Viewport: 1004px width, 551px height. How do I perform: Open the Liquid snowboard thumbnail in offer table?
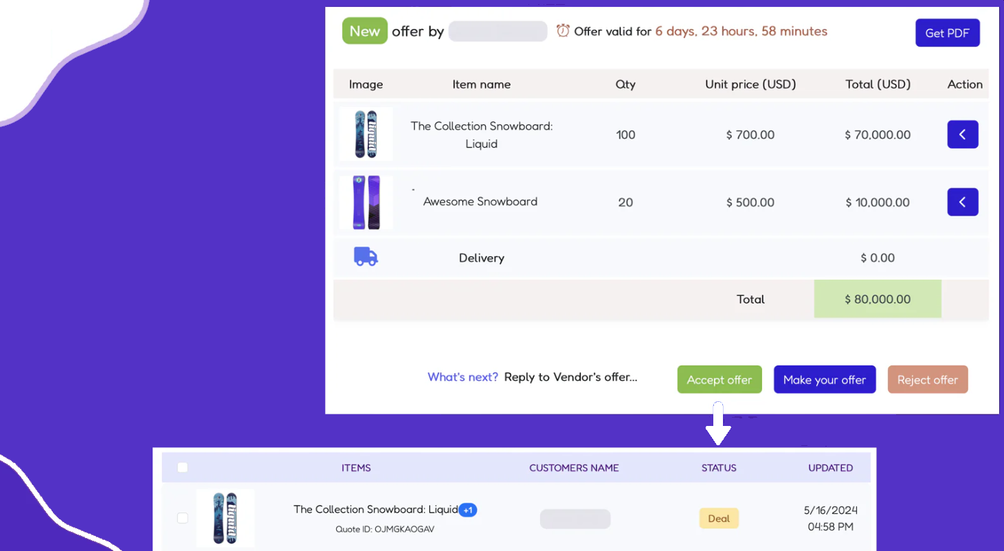click(366, 135)
